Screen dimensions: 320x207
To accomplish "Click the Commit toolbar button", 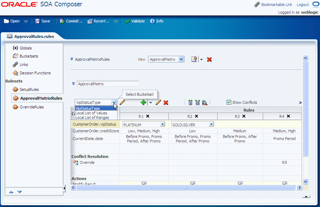I will tap(71, 21).
